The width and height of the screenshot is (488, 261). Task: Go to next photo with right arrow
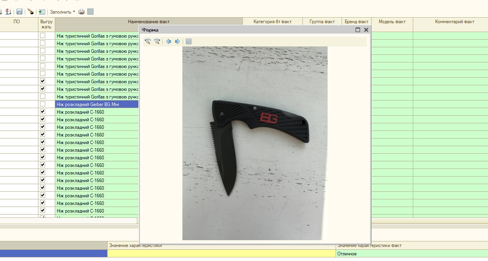pos(178,42)
